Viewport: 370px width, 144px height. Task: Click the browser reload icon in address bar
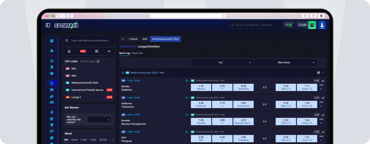(222, 16)
